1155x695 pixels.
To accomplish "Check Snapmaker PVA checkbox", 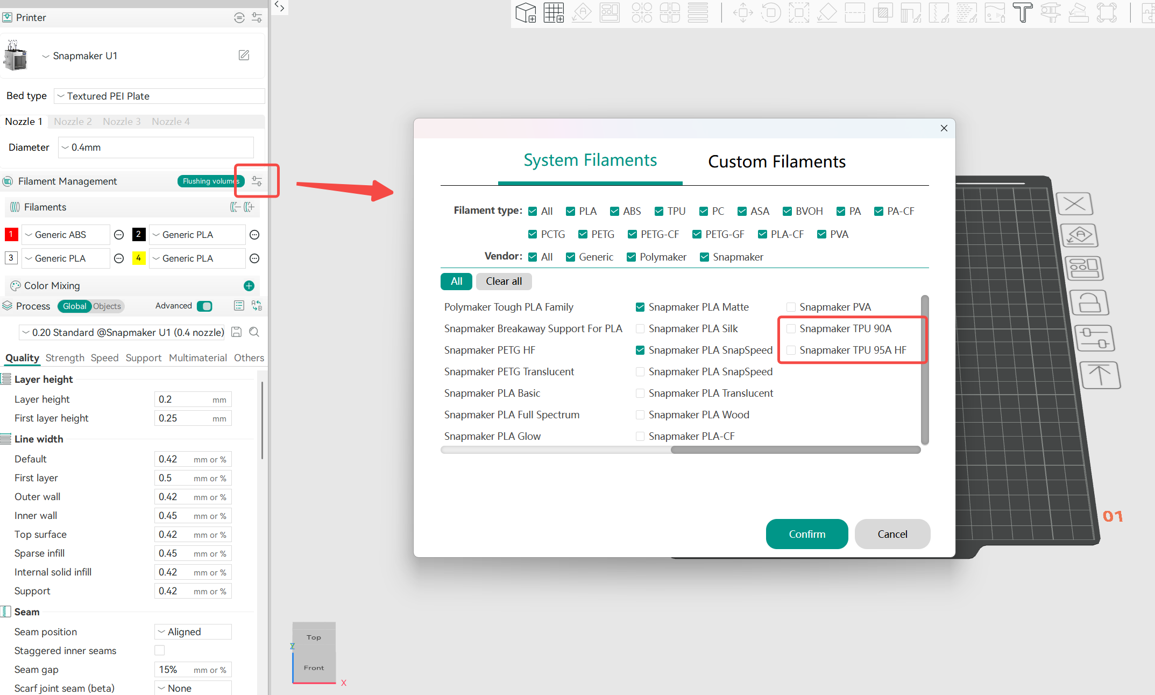I will pyautogui.click(x=791, y=307).
